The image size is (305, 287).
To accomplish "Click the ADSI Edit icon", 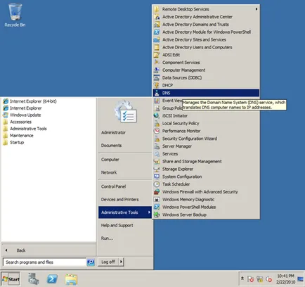I will (x=157, y=55).
